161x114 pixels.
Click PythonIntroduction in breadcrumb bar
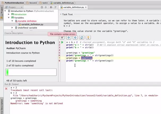tap(14, 3)
